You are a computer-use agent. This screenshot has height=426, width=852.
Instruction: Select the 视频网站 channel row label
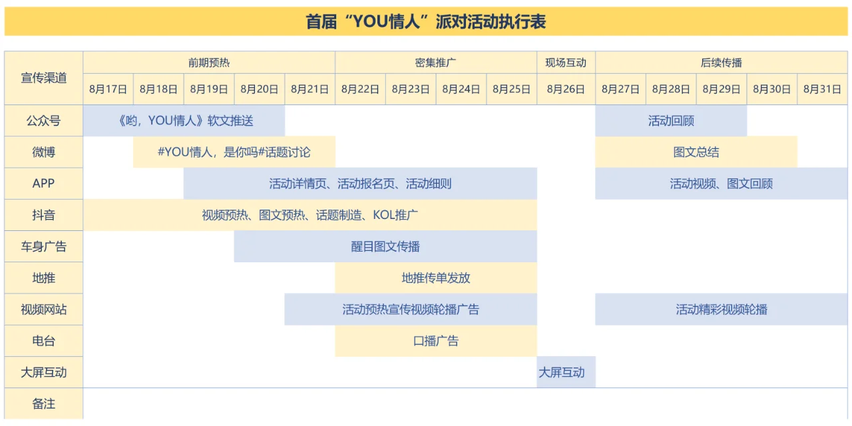[x=44, y=310]
